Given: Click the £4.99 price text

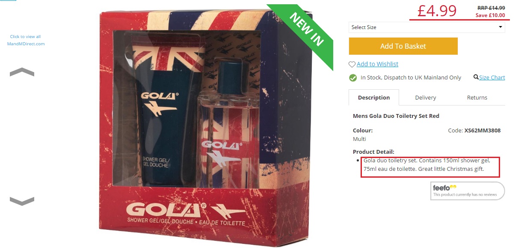Looking at the screenshot, I should coord(437,10).
